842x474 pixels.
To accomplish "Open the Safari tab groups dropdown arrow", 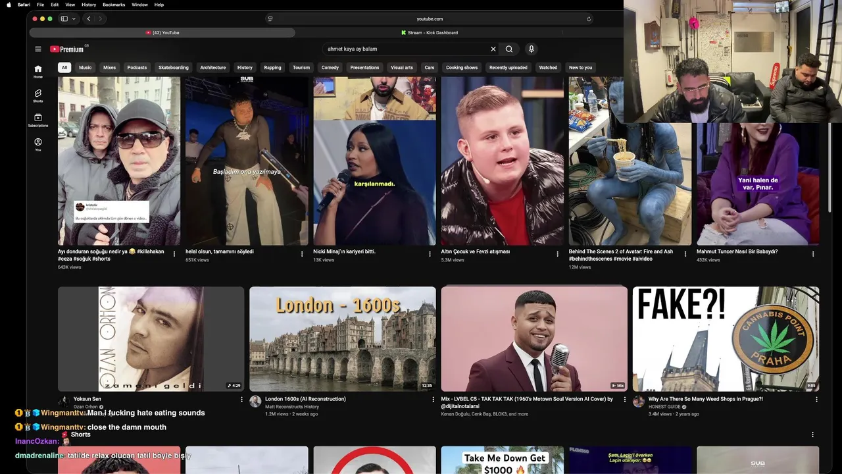I will click(x=74, y=19).
